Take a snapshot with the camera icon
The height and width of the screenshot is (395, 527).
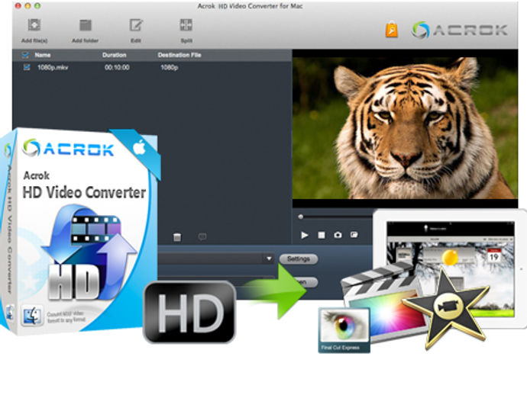pyautogui.click(x=338, y=235)
